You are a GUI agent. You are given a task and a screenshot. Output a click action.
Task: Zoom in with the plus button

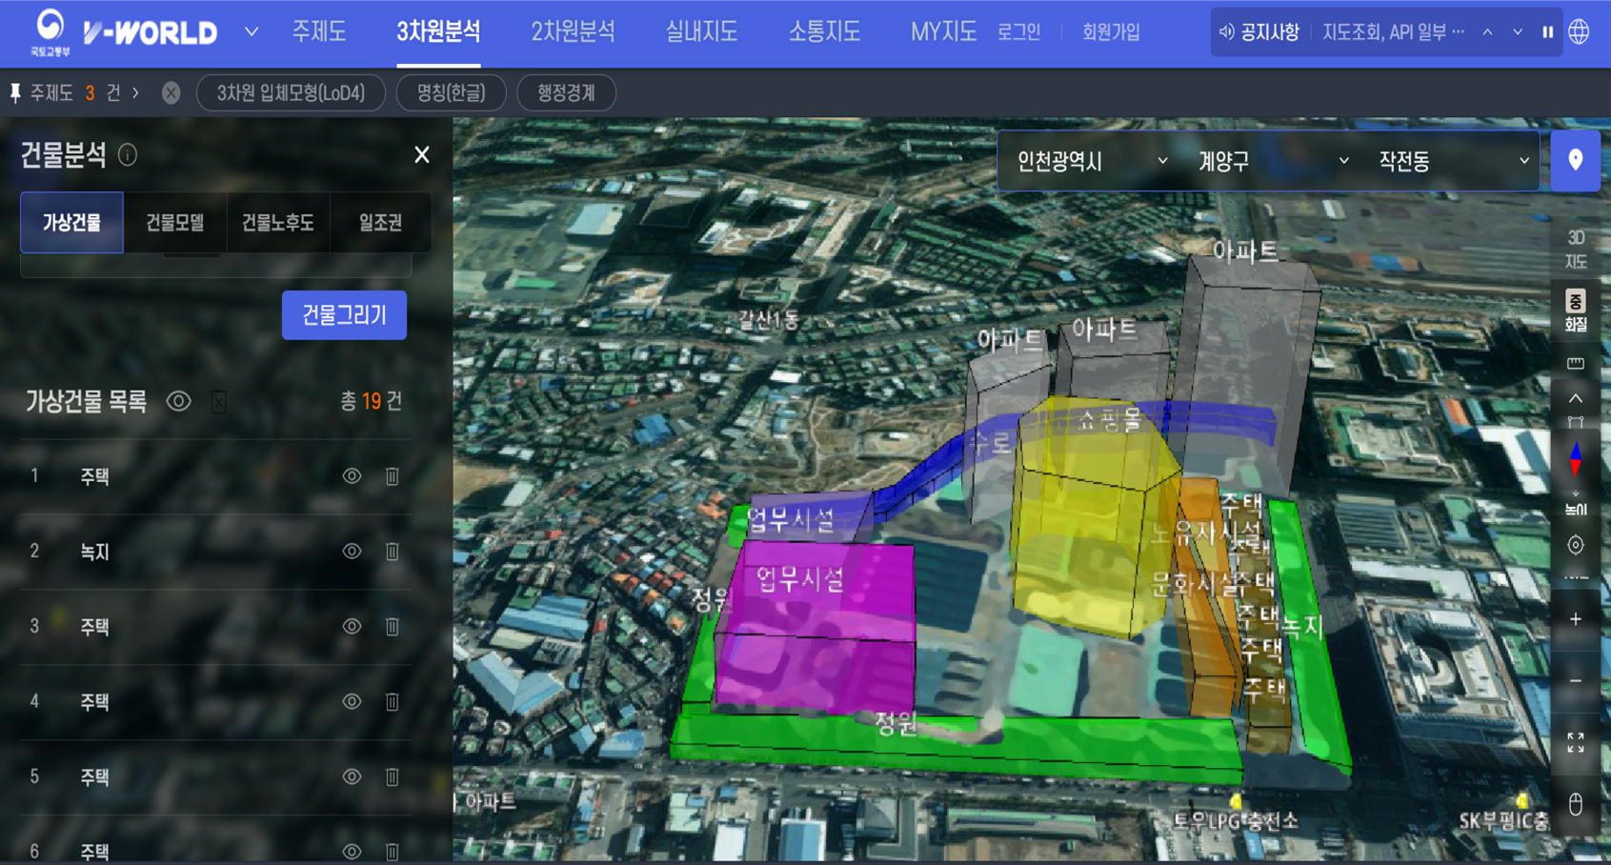point(1576,619)
